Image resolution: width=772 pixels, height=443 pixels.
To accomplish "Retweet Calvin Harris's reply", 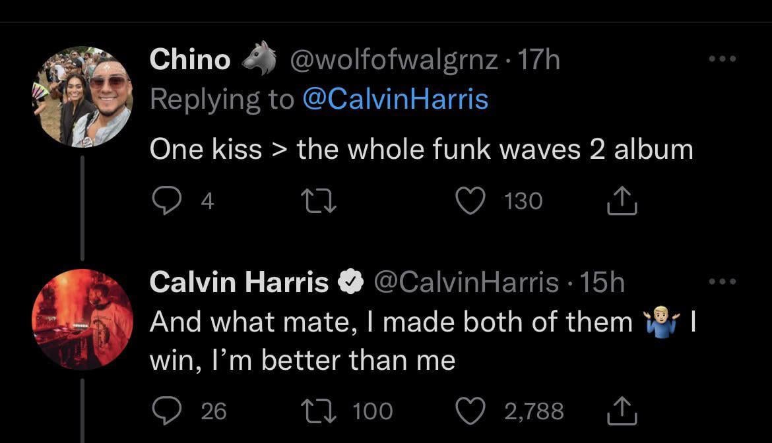I will coord(319,411).
